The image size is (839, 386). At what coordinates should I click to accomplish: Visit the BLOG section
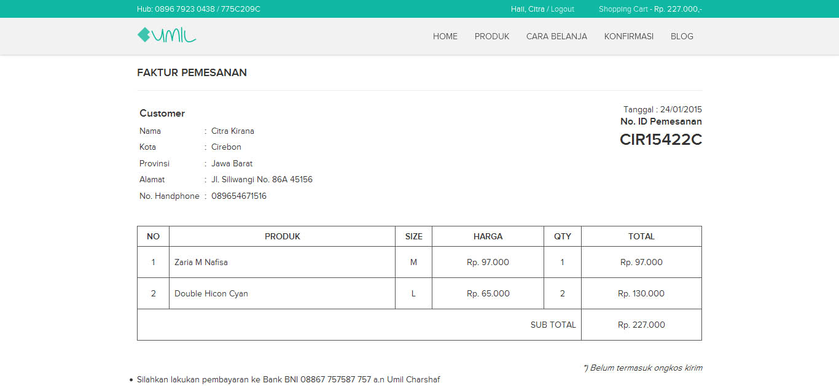(x=682, y=36)
